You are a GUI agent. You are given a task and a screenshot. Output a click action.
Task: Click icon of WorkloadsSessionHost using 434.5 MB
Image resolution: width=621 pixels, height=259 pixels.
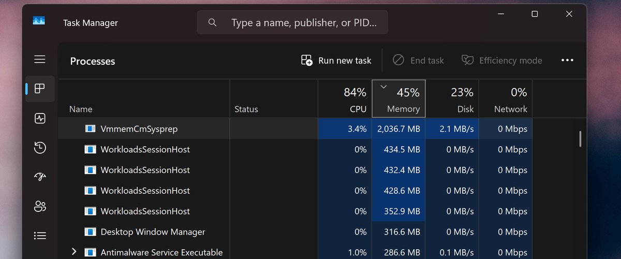pos(90,149)
